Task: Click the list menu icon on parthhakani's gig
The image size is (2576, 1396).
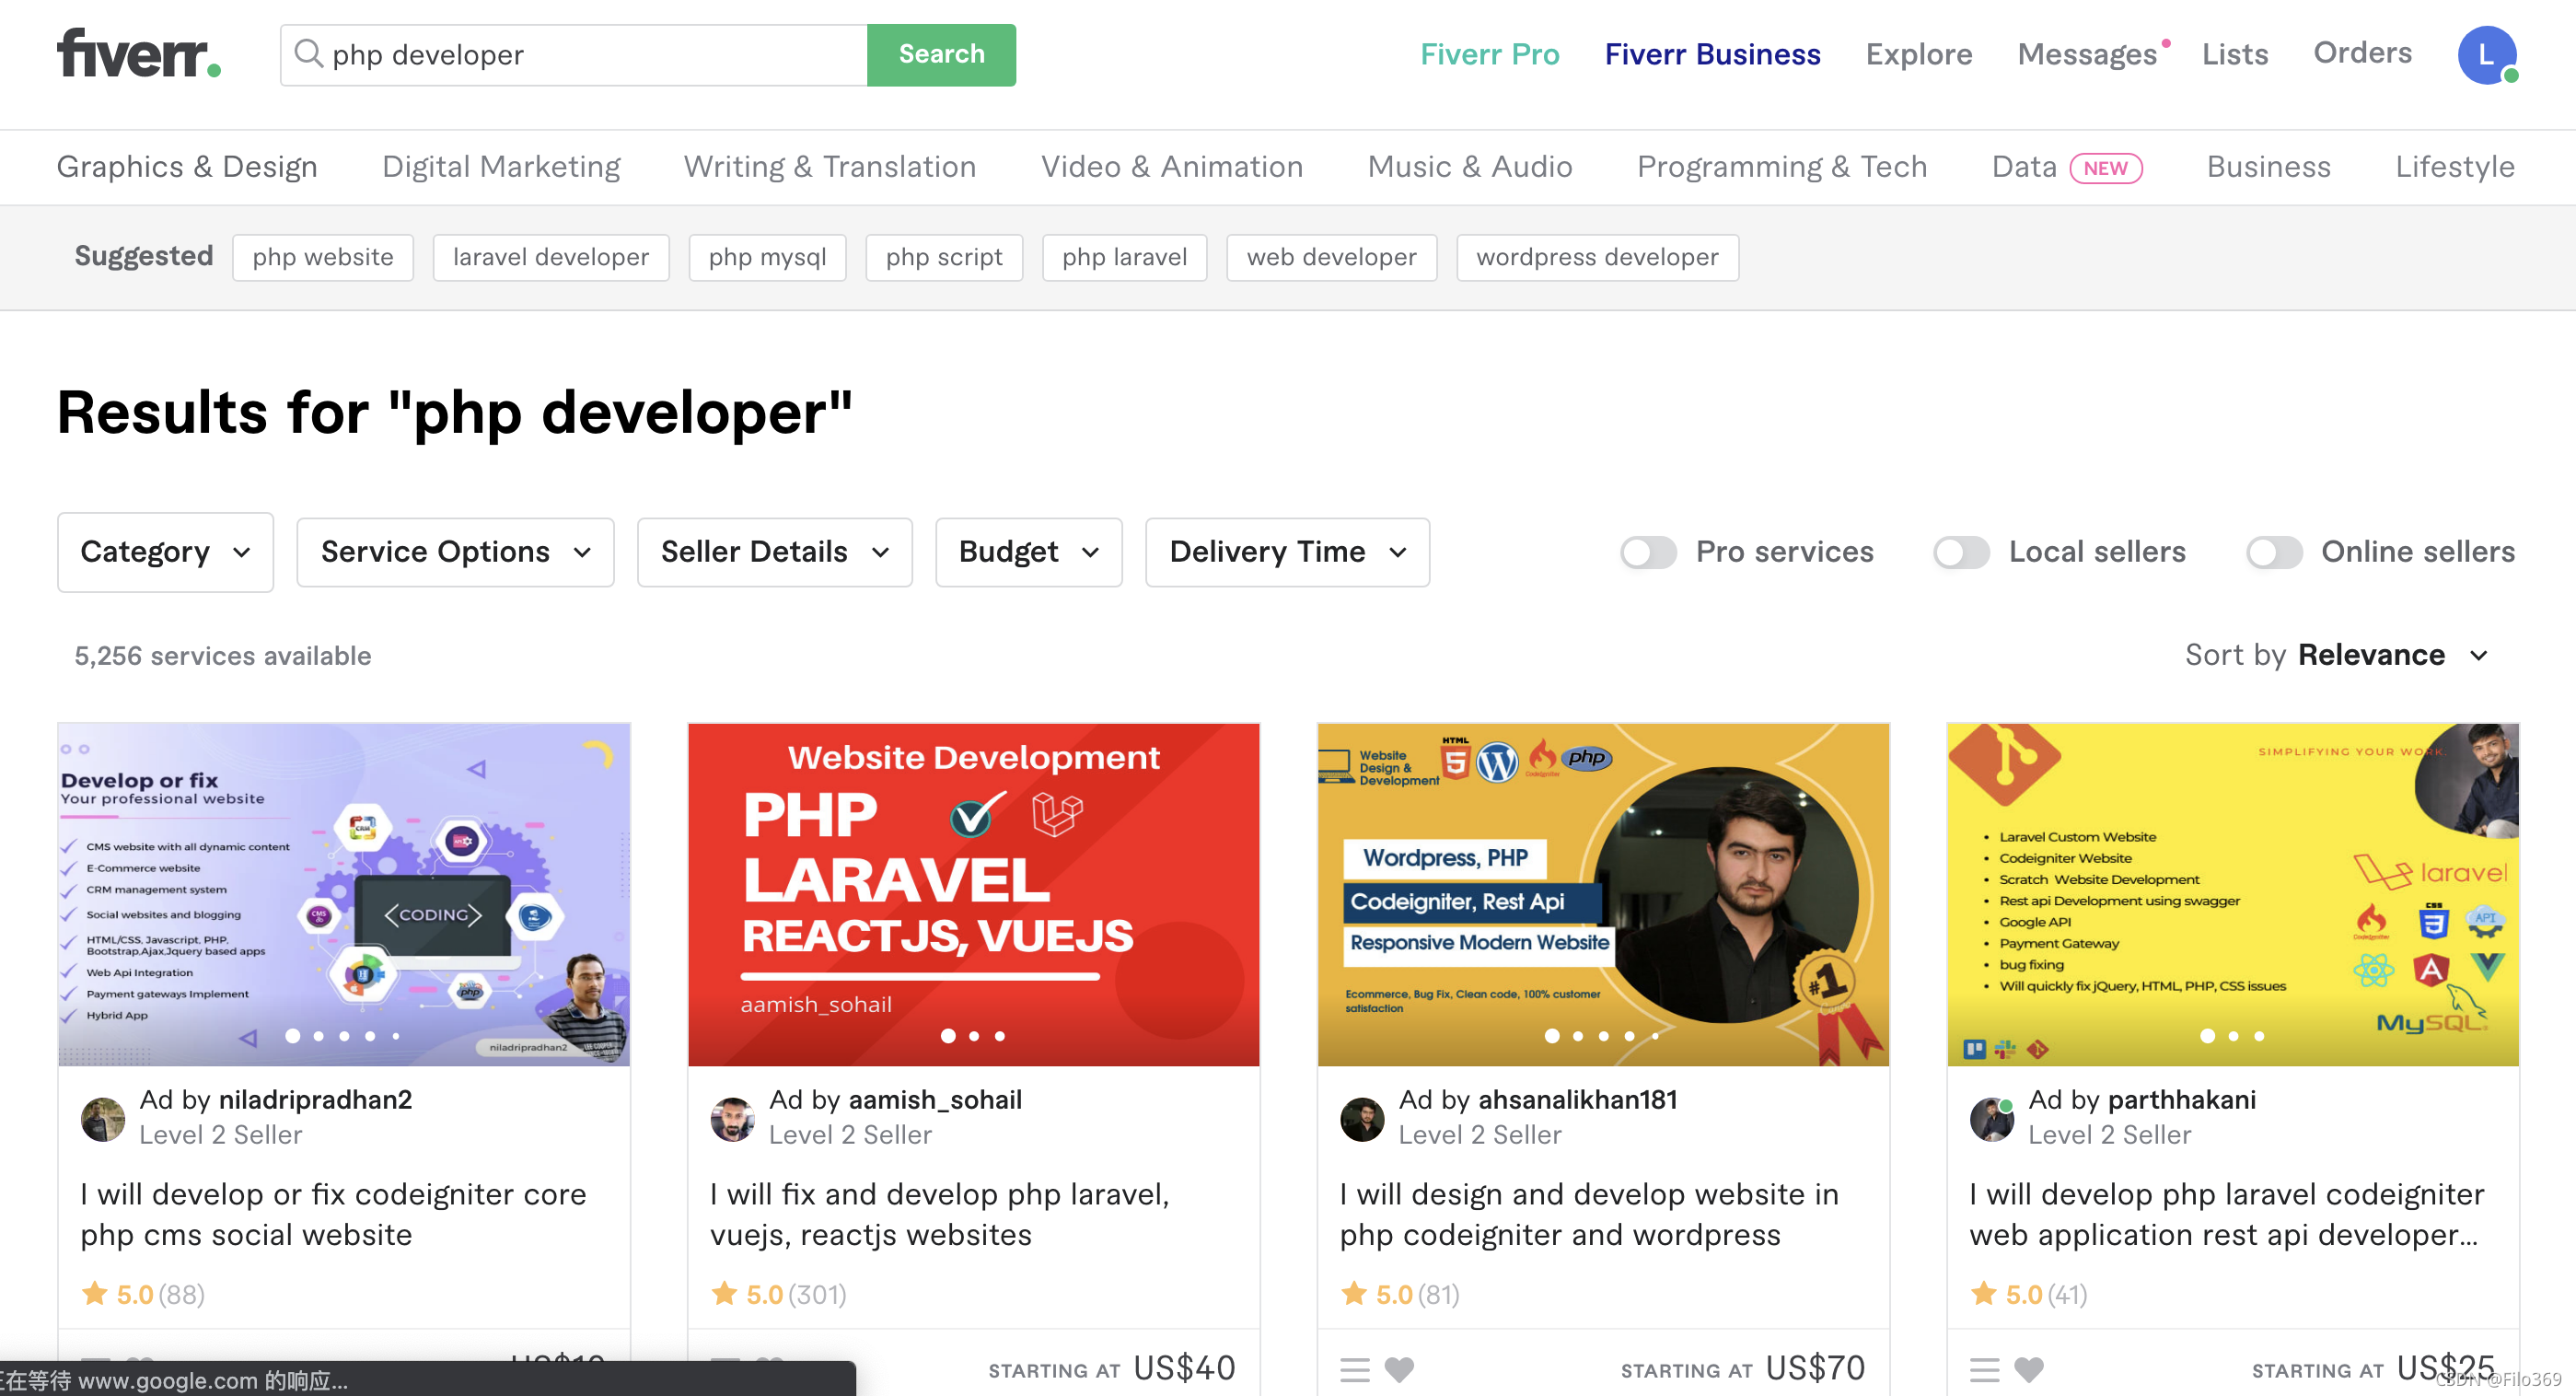Action: pos(1984,1368)
